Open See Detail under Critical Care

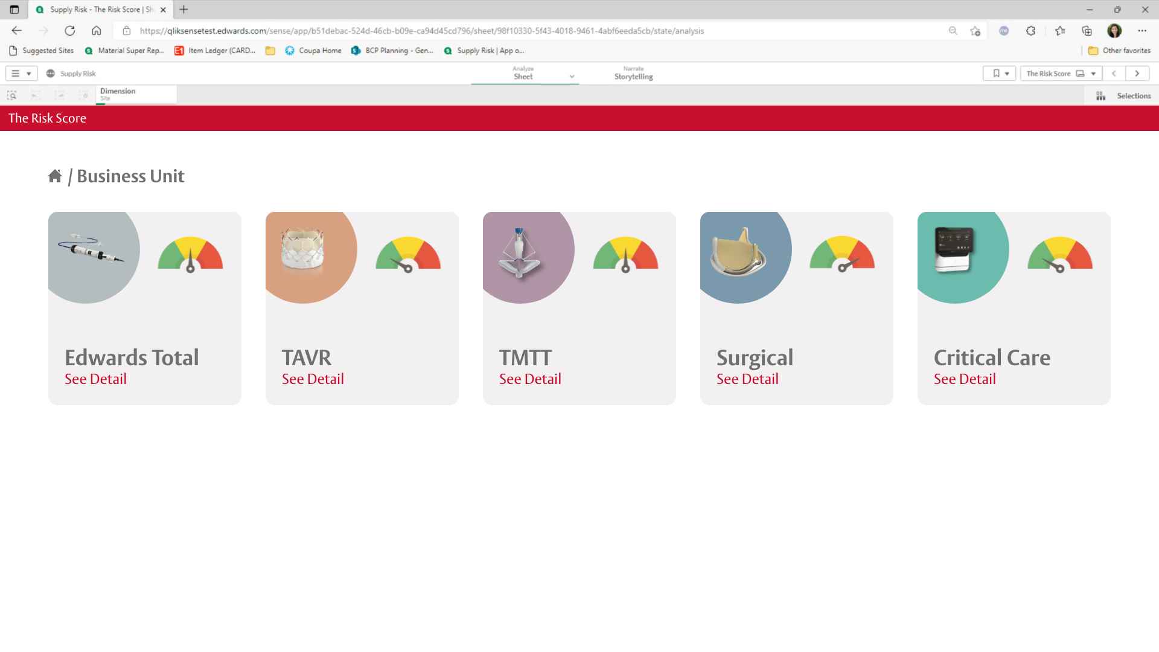click(x=965, y=379)
